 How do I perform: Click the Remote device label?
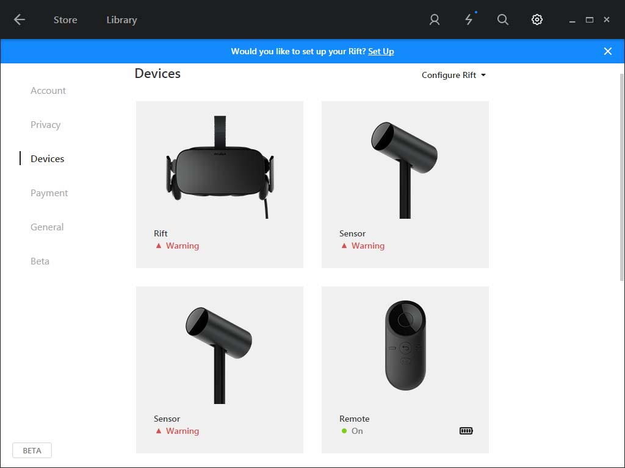[x=355, y=419]
